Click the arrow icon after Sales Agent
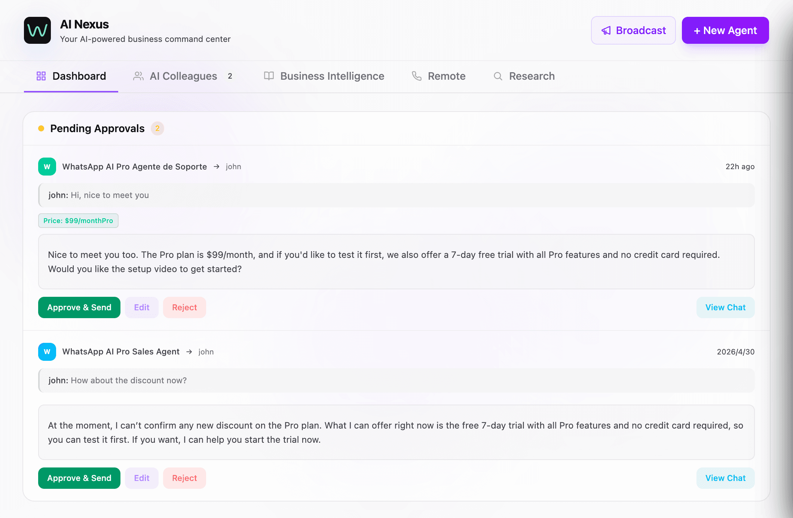Image resolution: width=793 pixels, height=518 pixels. tap(189, 352)
